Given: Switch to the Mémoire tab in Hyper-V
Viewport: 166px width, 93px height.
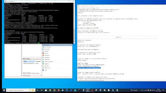Looking at the screenshot, I should click(x=29, y=73).
